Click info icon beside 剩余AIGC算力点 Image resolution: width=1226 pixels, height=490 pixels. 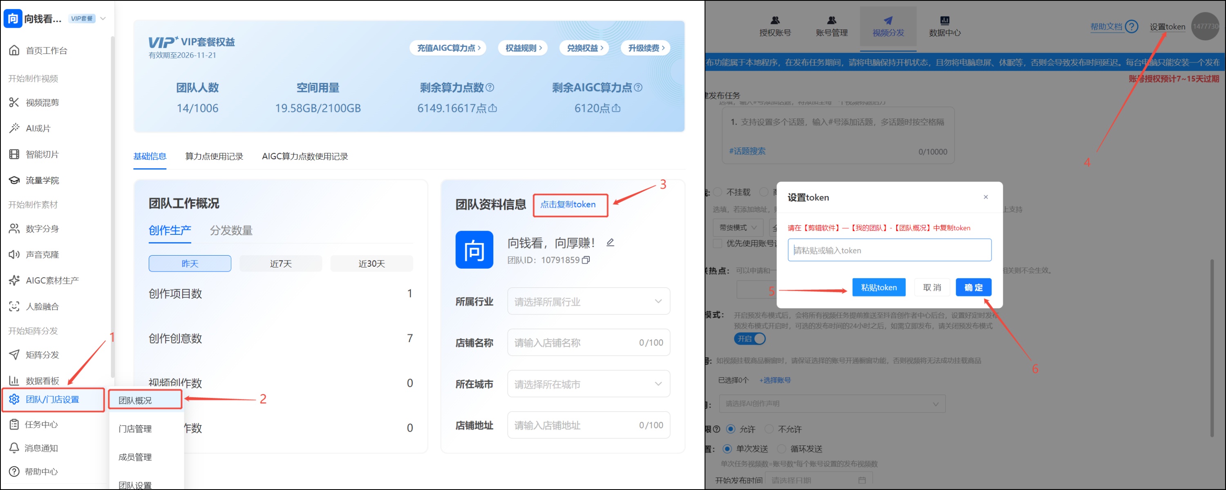pos(638,87)
